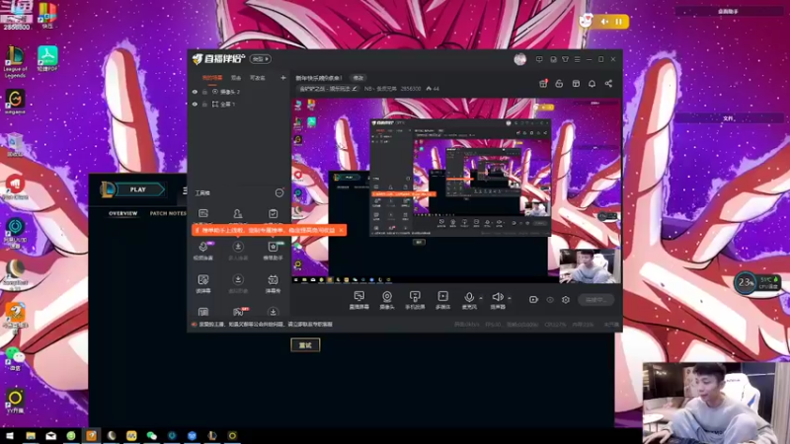The width and height of the screenshot is (790, 444).
Task: Switch to the third scene tab
Action: coord(258,78)
